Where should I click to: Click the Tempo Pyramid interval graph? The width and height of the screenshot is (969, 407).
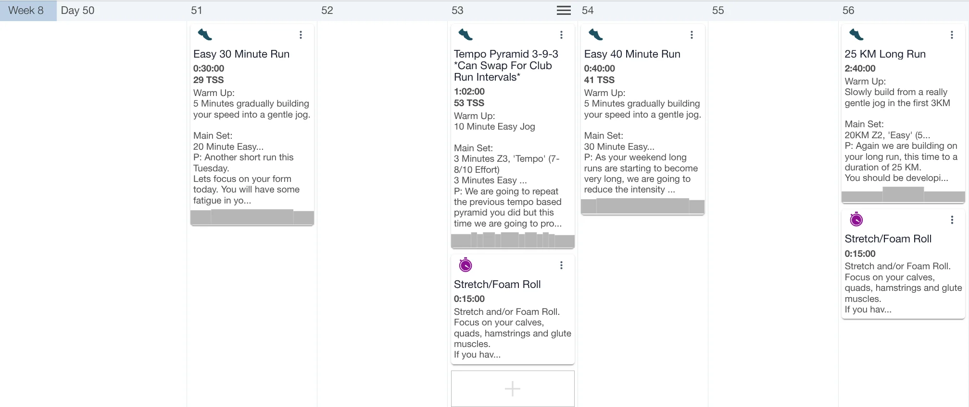513,240
